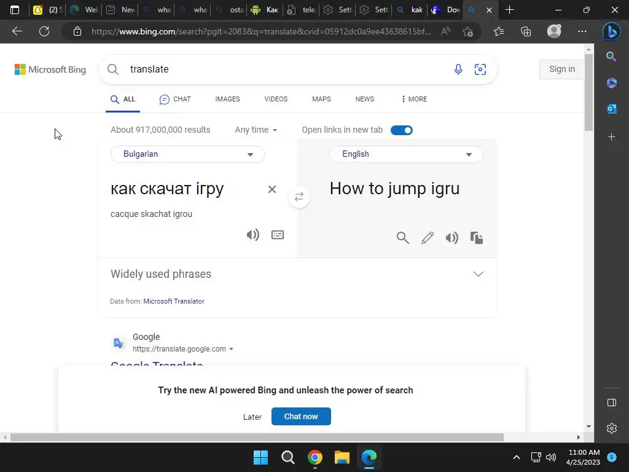This screenshot has width=629, height=472.
Task: Open the Any time filter dropdown
Action: tap(256, 130)
